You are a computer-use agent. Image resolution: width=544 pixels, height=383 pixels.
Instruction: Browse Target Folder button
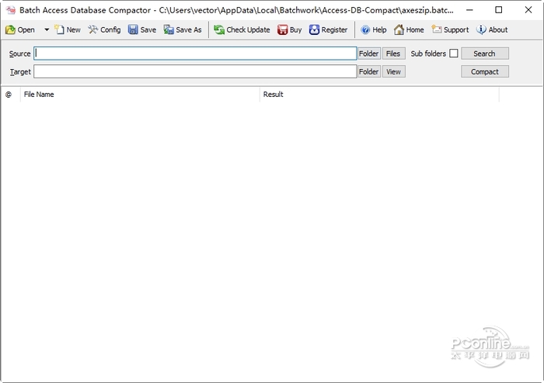point(369,71)
